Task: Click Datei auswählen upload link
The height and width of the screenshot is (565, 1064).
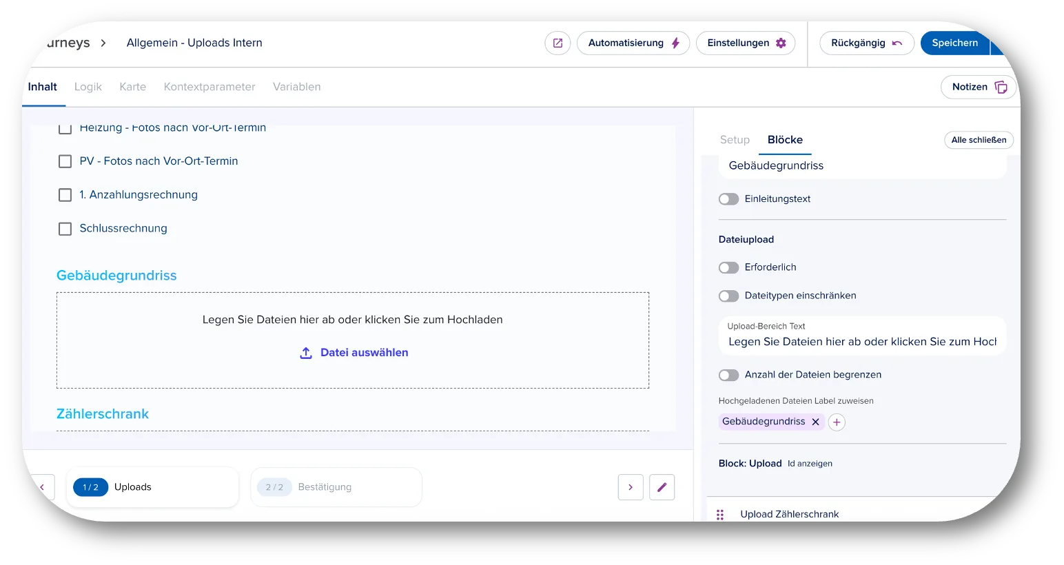Action: 364,353
